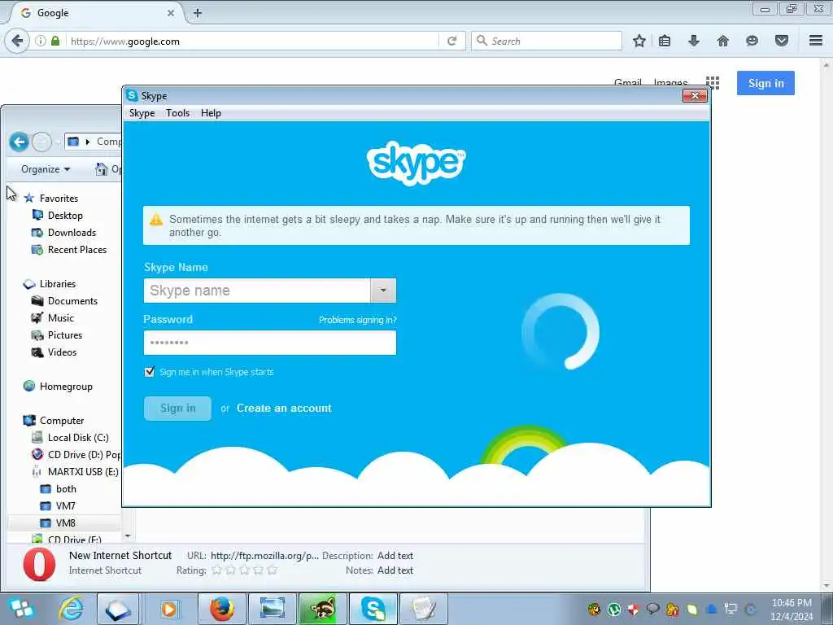
Task: Open the Firefox downloads arrow icon
Action: 693,41
